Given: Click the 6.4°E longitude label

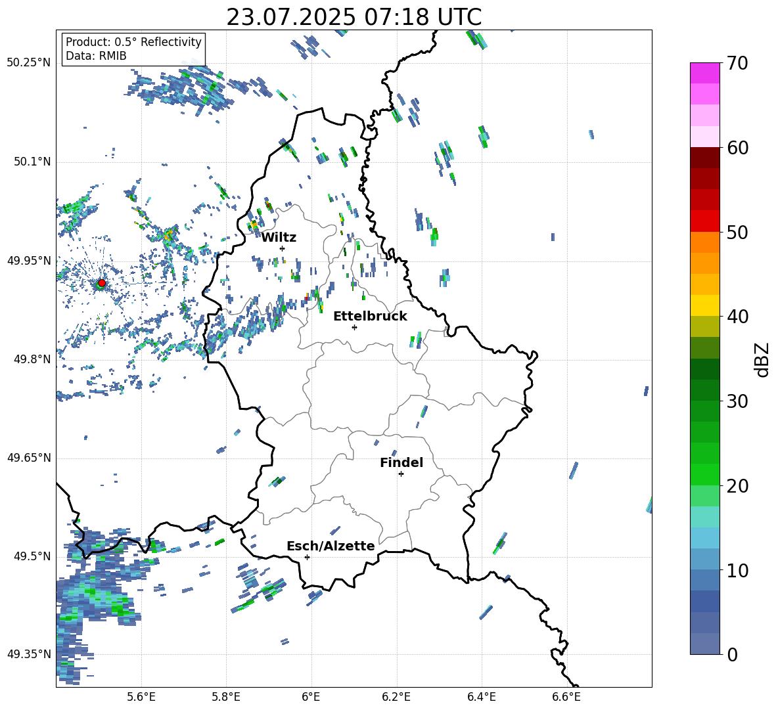Looking at the screenshot, I should (481, 698).
